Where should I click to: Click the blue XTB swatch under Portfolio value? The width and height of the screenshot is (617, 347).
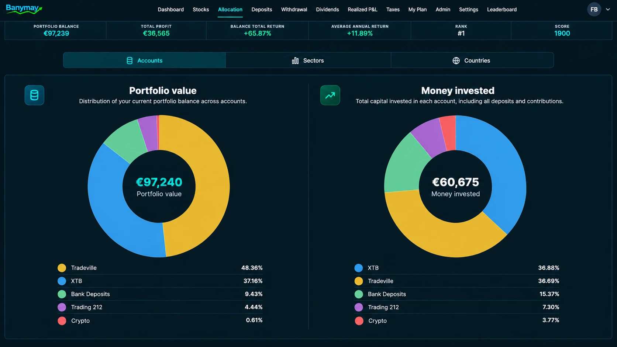click(x=62, y=281)
